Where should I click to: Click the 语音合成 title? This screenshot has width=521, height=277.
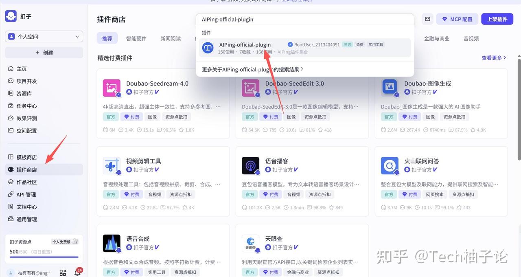point(138,239)
